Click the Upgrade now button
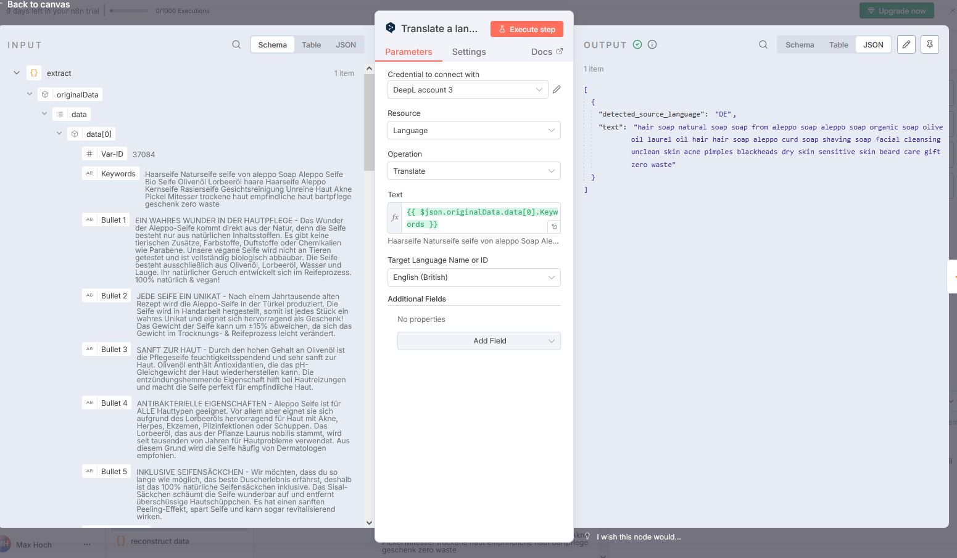 pyautogui.click(x=897, y=10)
